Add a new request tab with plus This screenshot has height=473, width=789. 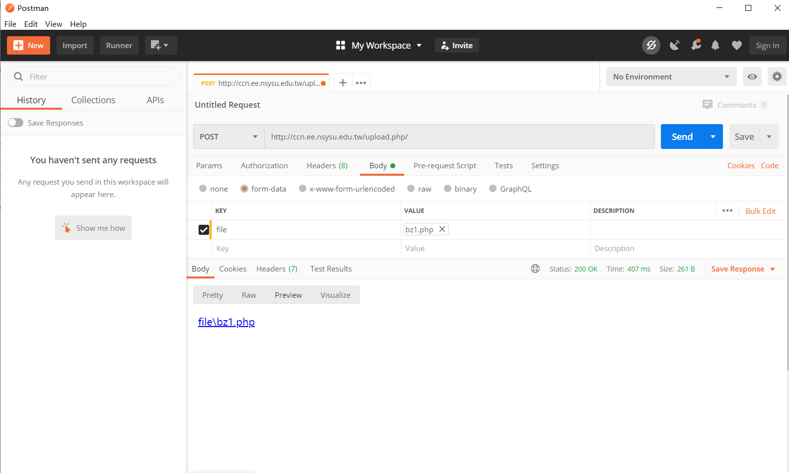[x=343, y=83]
